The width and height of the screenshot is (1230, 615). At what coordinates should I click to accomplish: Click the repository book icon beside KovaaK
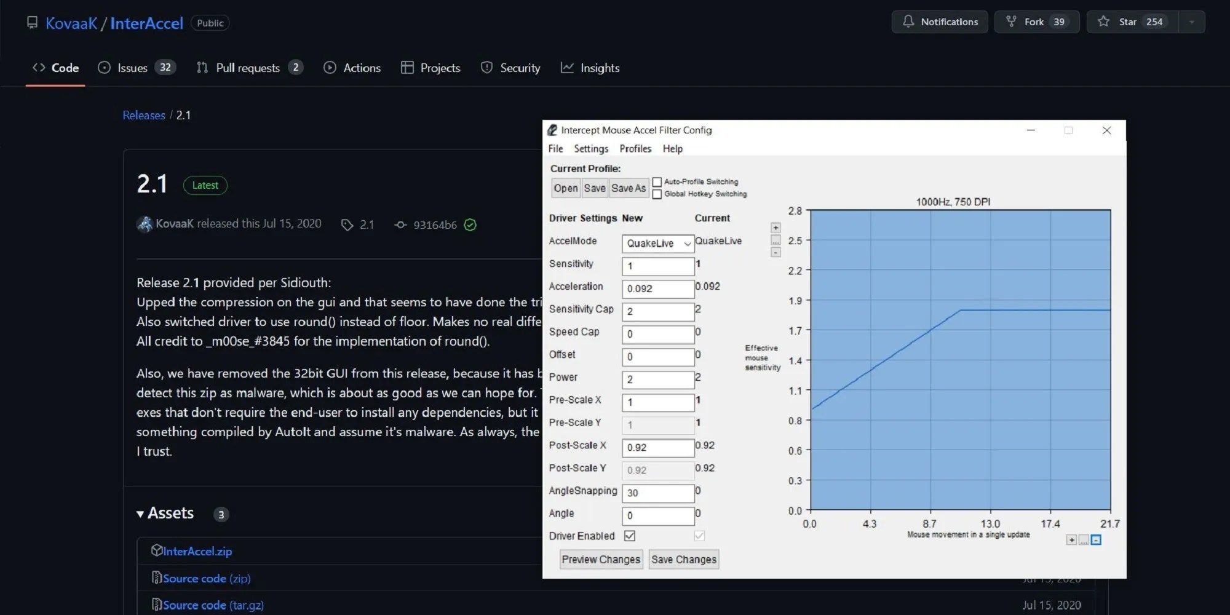32,23
